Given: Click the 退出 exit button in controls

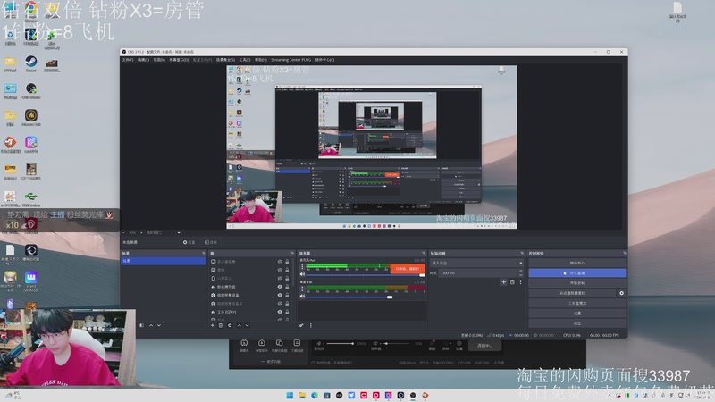Looking at the screenshot, I should [576, 323].
